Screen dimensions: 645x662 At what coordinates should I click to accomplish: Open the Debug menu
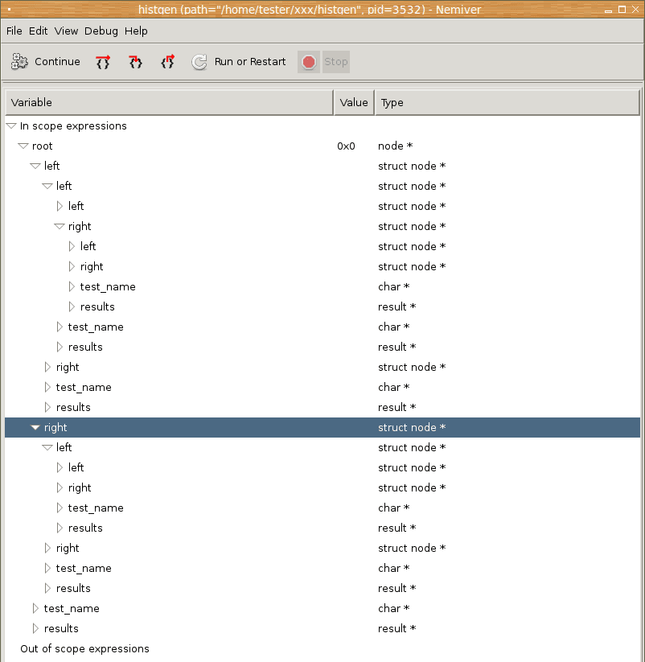point(101,31)
